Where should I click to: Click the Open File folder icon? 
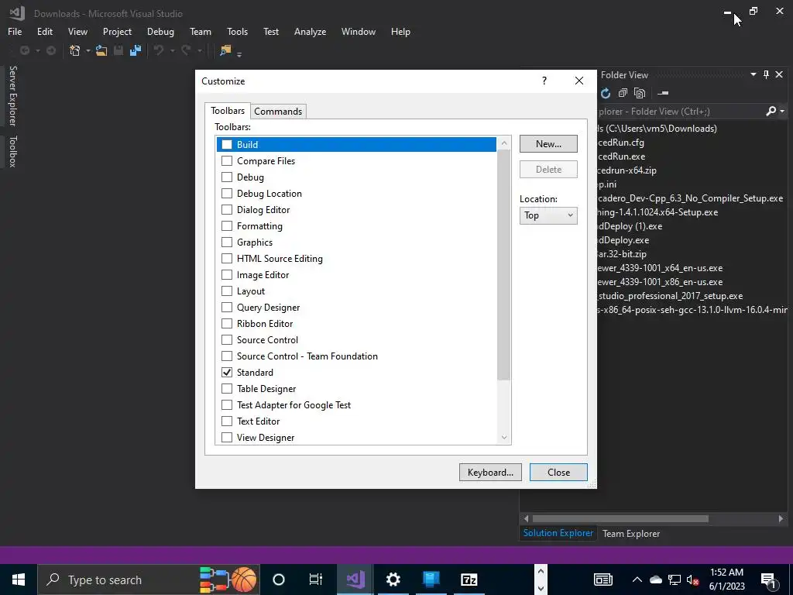tap(101, 50)
